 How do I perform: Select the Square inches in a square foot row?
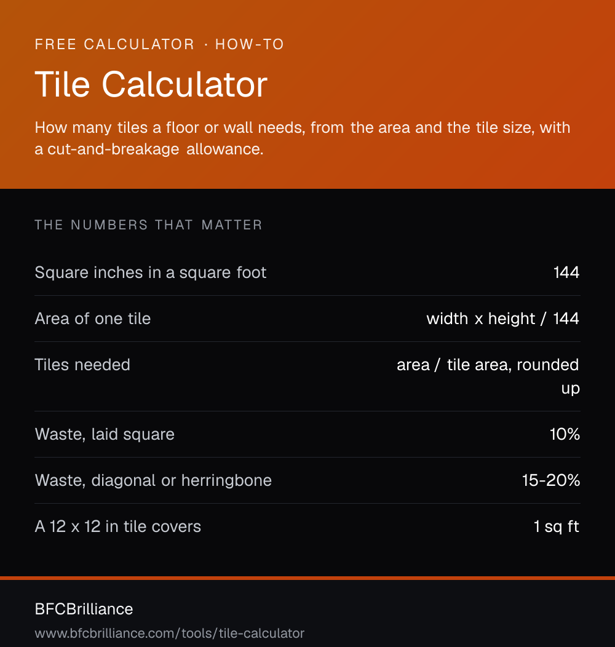point(307,272)
